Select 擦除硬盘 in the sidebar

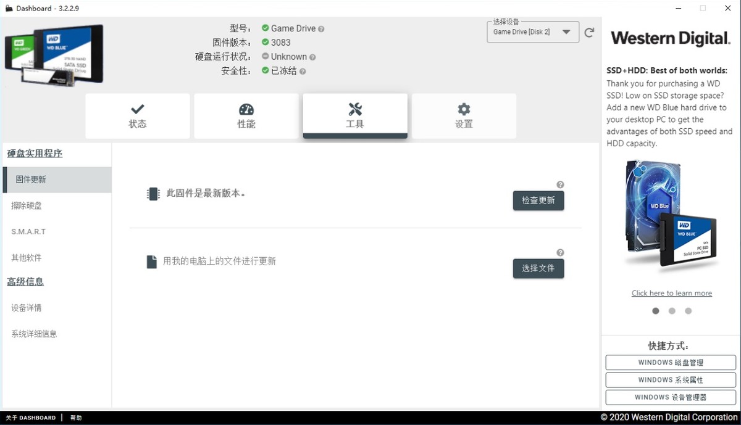[x=26, y=205]
